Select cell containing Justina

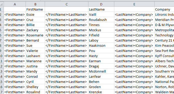tap(35, 66)
